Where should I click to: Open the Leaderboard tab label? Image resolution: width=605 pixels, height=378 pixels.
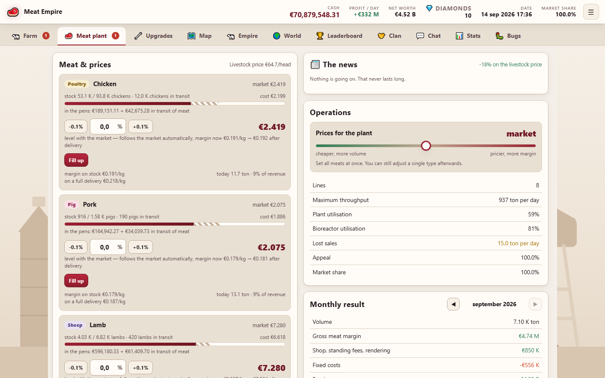[345, 36]
